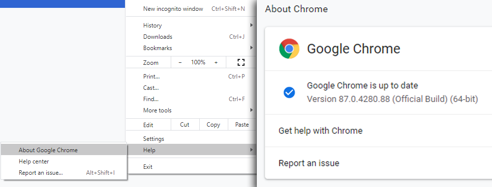
Task: Decrease zoom with the minus button
Action: (180, 63)
